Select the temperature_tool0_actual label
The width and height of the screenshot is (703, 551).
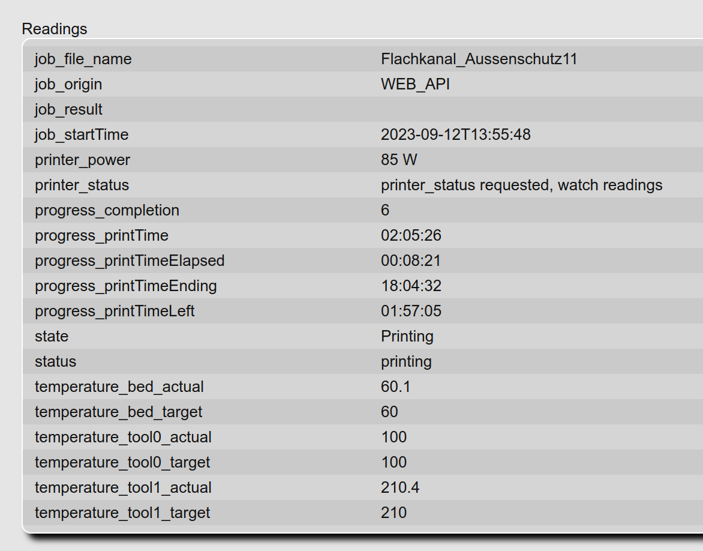[123, 437]
